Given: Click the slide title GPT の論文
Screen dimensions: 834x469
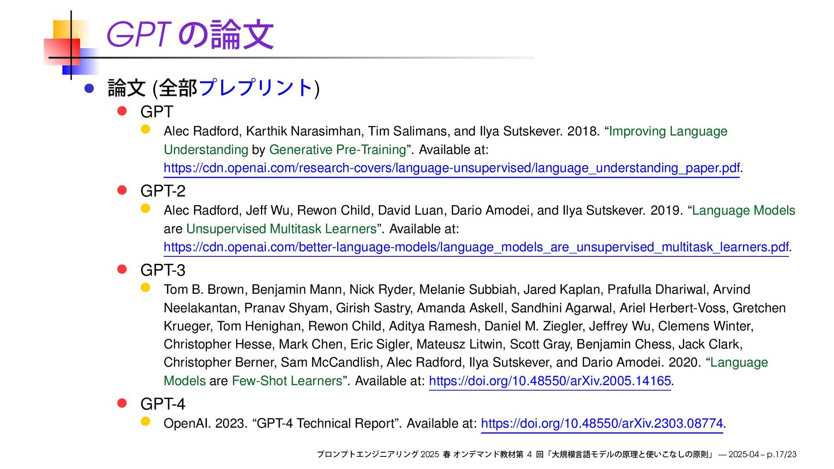Looking at the screenshot, I should [190, 35].
